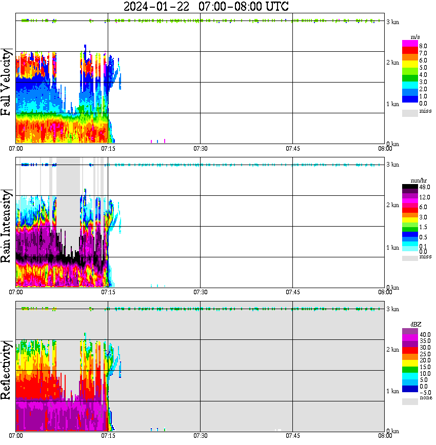
Task: Click the '12.0' value in the mm/hr legend
Action: 425,197
